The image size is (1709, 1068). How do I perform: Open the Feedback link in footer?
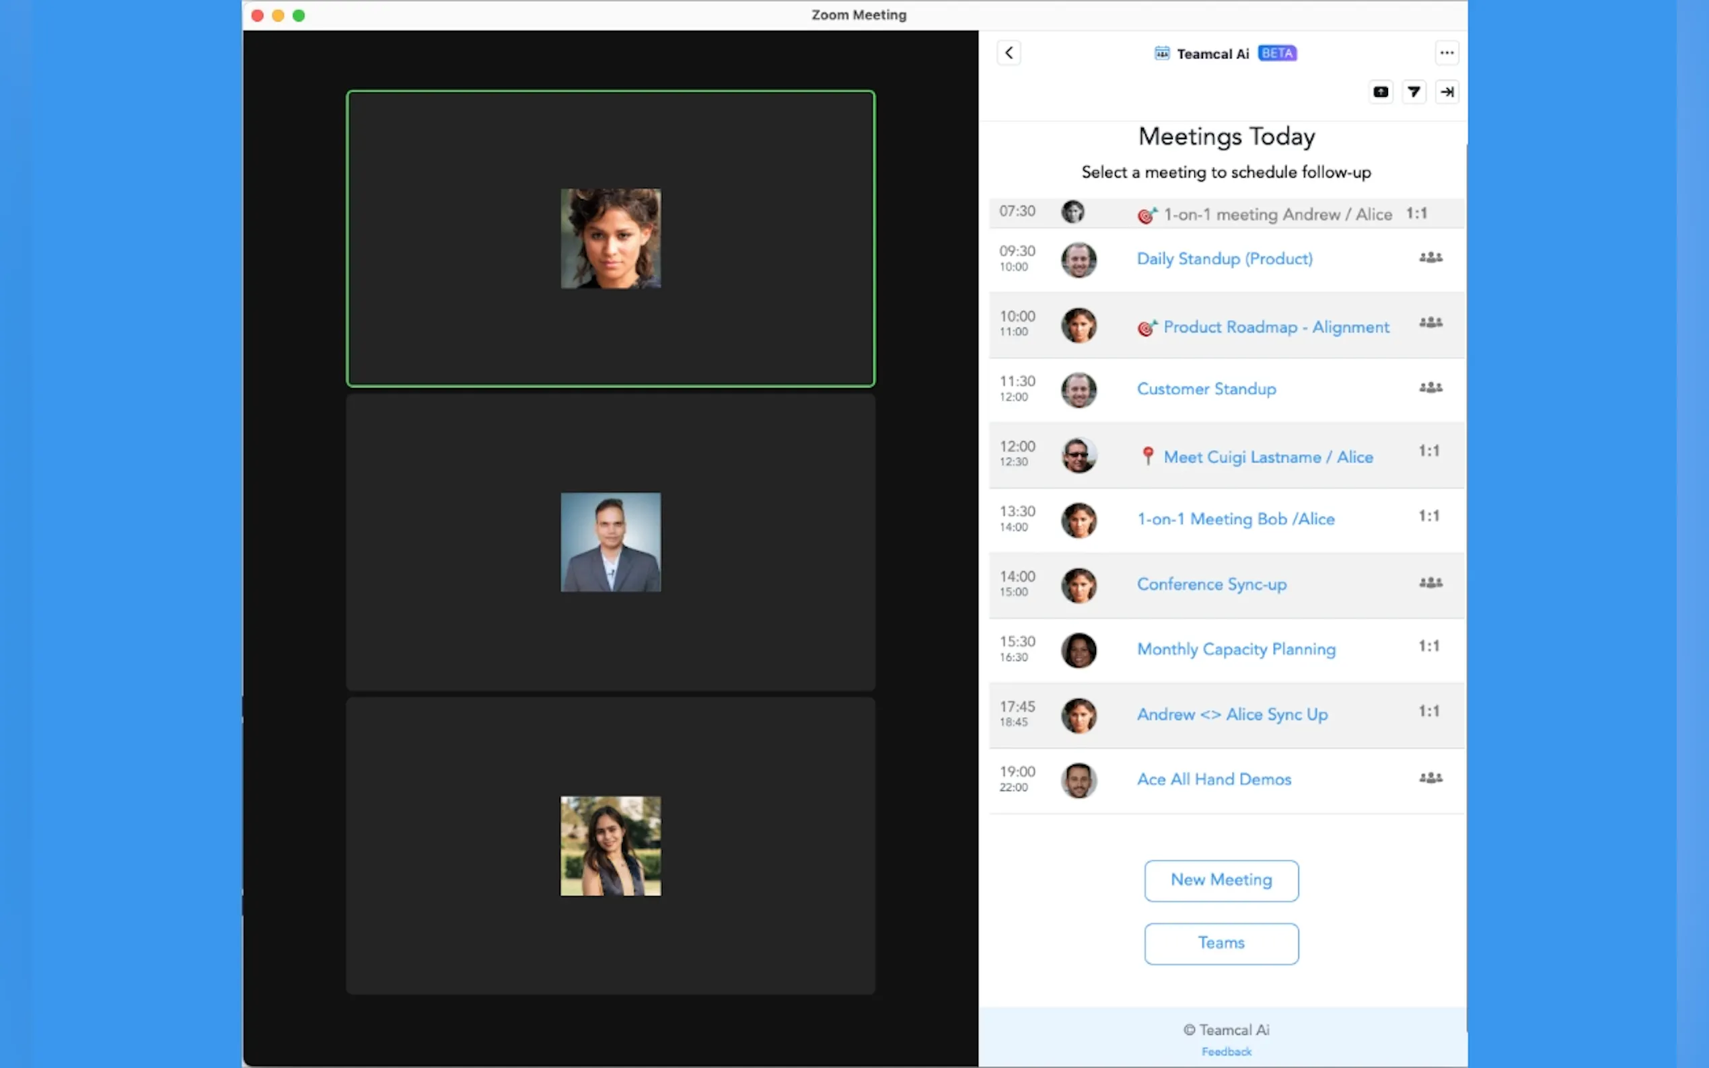1226,1052
